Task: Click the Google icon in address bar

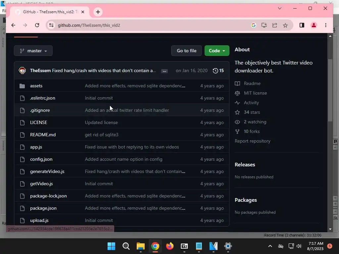Action: tap(254, 25)
